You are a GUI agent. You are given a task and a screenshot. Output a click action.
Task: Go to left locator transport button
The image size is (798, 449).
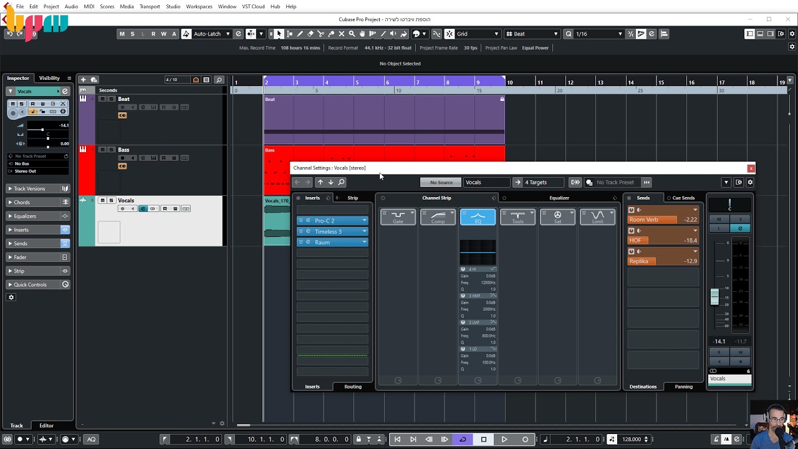pyautogui.click(x=397, y=439)
